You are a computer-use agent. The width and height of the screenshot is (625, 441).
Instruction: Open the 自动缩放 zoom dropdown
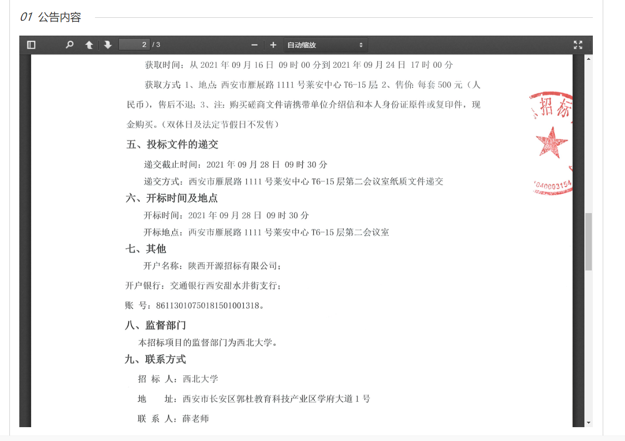click(325, 45)
